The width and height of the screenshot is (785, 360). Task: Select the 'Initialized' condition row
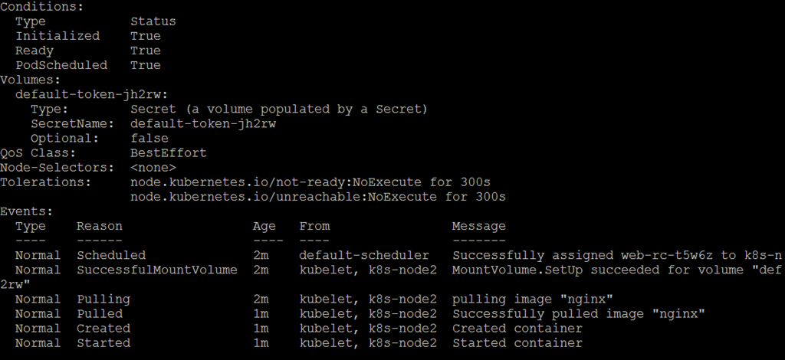88,36
